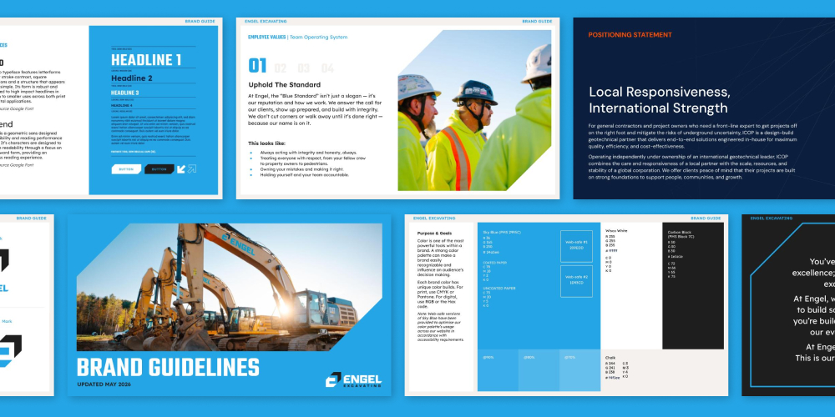
Task: Click ENGEL EXCAVATING header on dark quote slide
Action: pos(771,218)
